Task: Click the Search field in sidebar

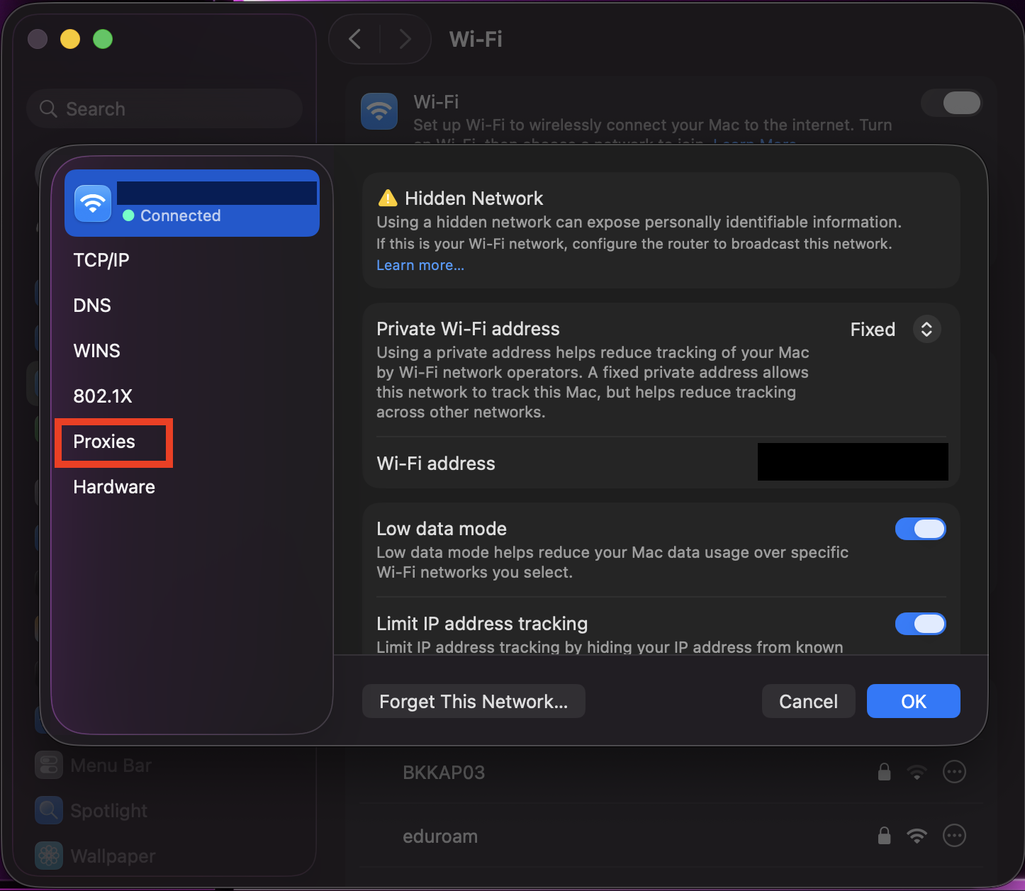Action: [164, 108]
